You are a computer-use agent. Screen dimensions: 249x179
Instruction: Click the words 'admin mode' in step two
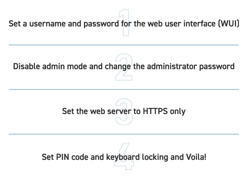point(64,67)
